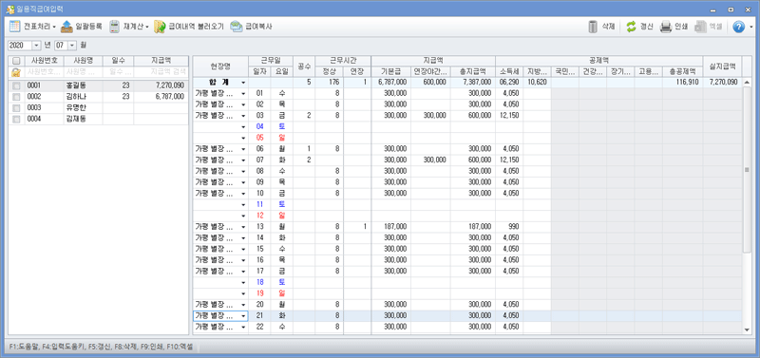Select employee 김하나 row
The image size is (760, 358).
pyautogui.click(x=99, y=97)
